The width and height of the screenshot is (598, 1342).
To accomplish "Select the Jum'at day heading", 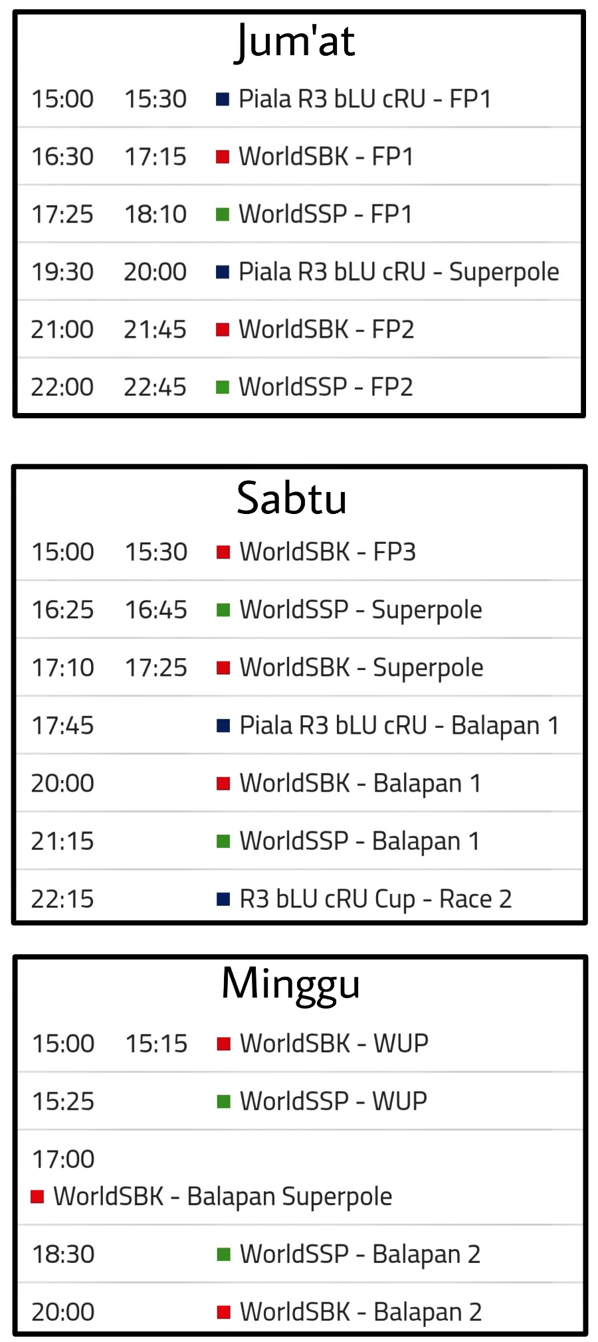I will click(x=295, y=41).
